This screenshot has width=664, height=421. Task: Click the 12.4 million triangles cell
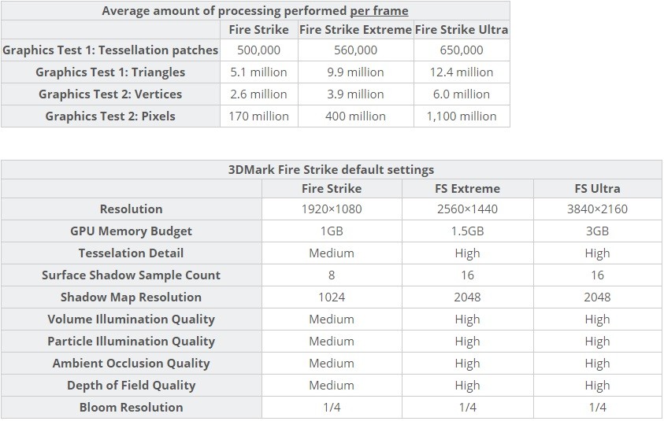point(462,72)
